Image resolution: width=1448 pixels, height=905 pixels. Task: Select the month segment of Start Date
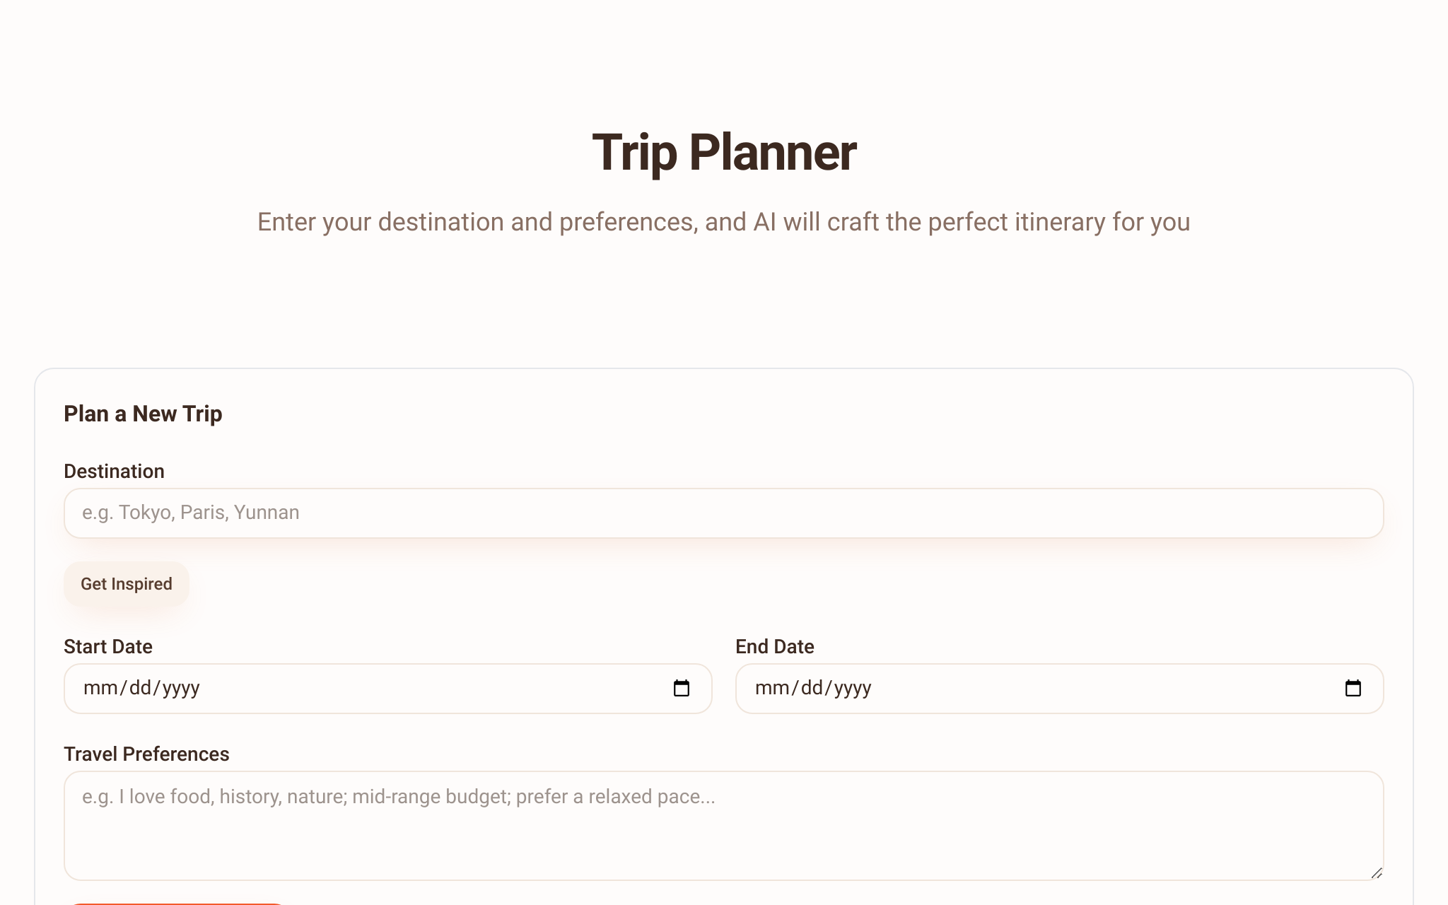click(x=102, y=688)
